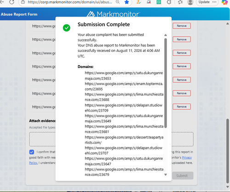Click the dialog scroll up arrow

coord(166,35)
